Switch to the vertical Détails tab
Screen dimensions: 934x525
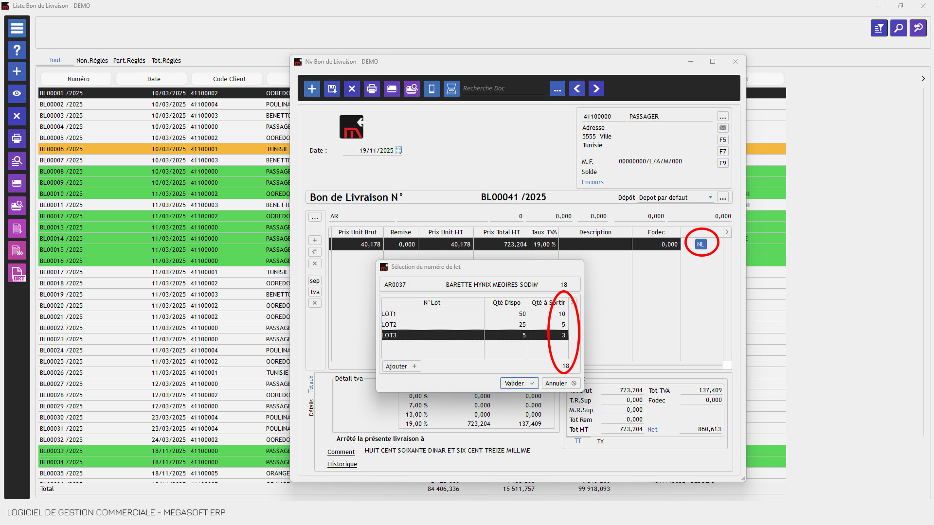click(311, 407)
